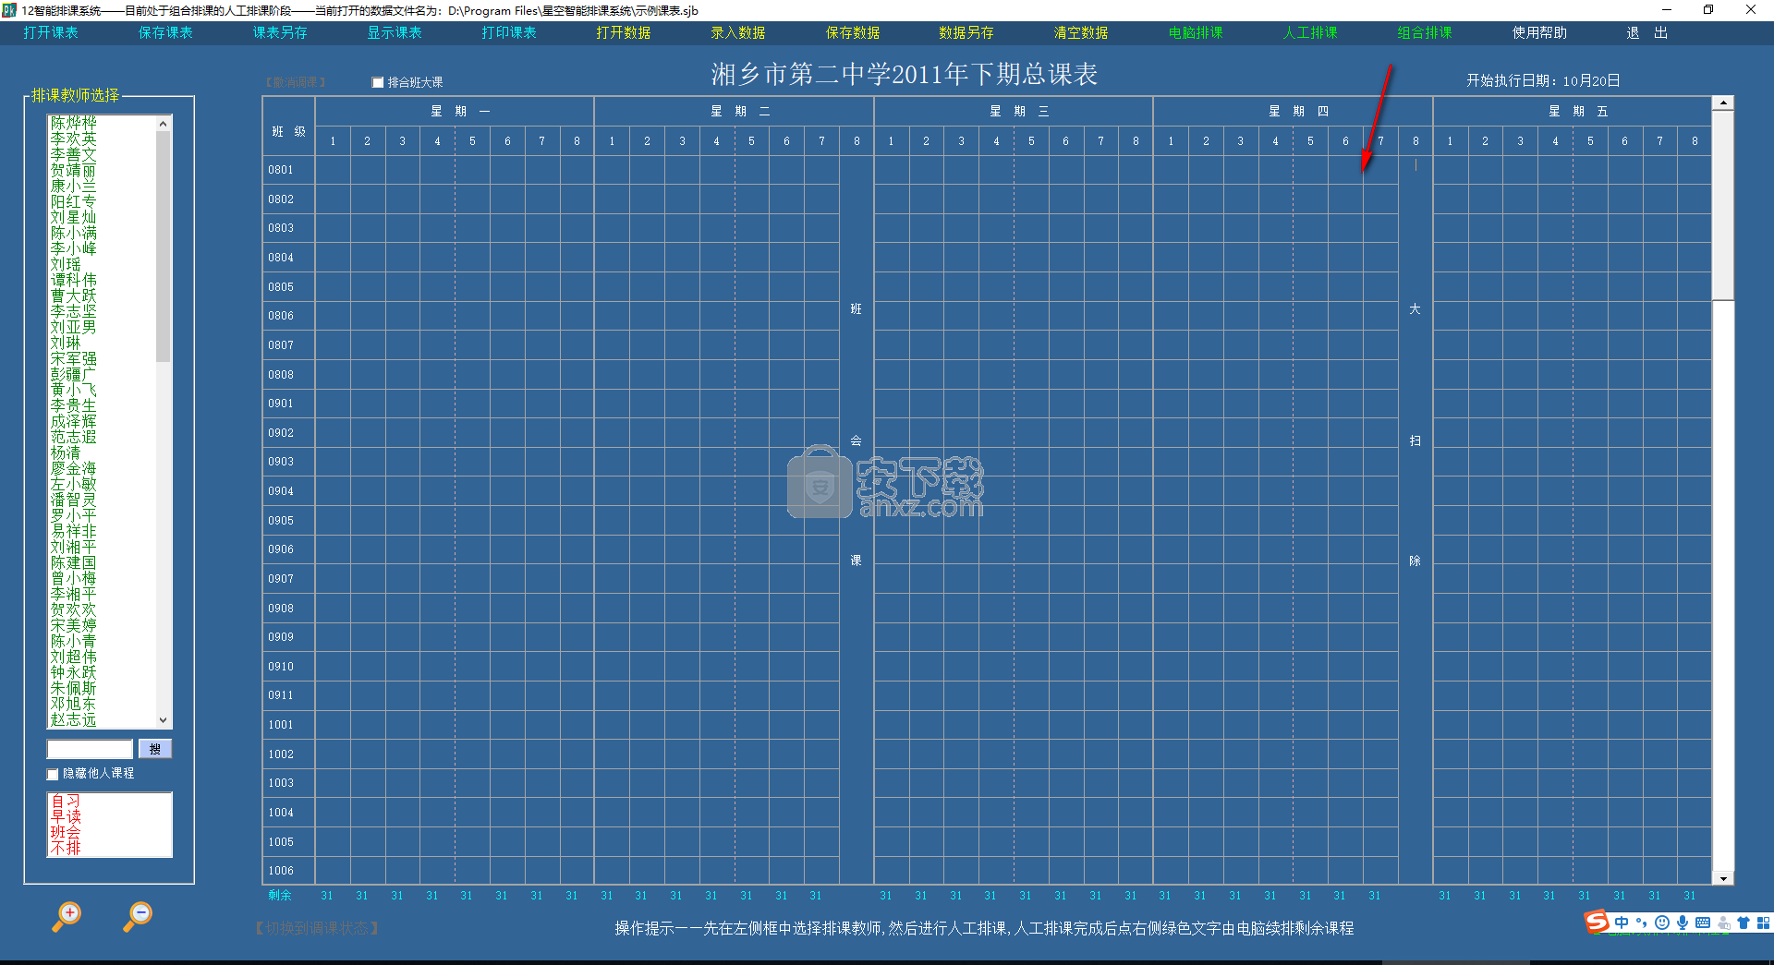Select teacher 谭科伟 in the list
The image size is (1774, 965).
pos(73,280)
